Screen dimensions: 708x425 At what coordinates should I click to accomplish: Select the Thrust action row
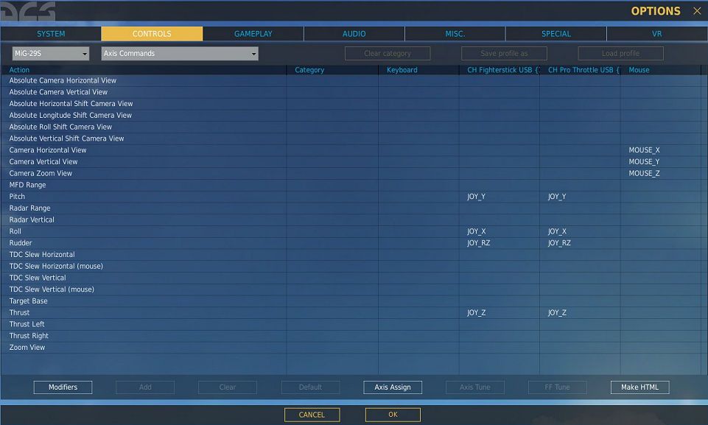(20, 313)
